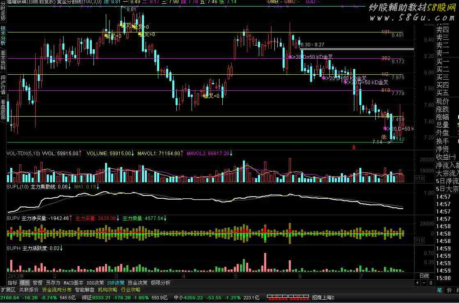459x303 pixels.
Task: Open the 行业攻略 link
Action: (130, 290)
